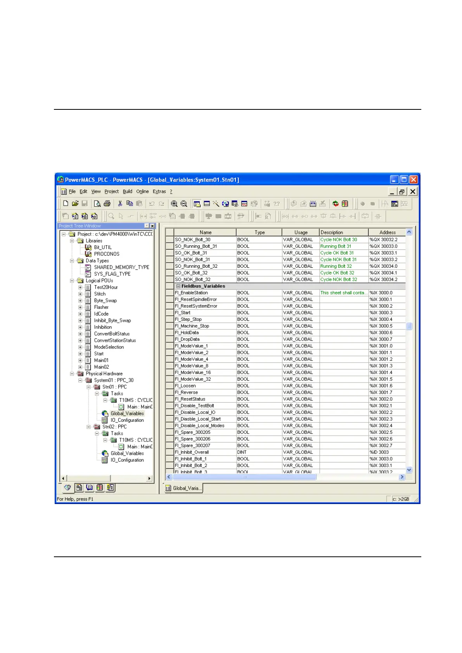
Task: Toggle the message window toolbar icon
Action: 207,203
